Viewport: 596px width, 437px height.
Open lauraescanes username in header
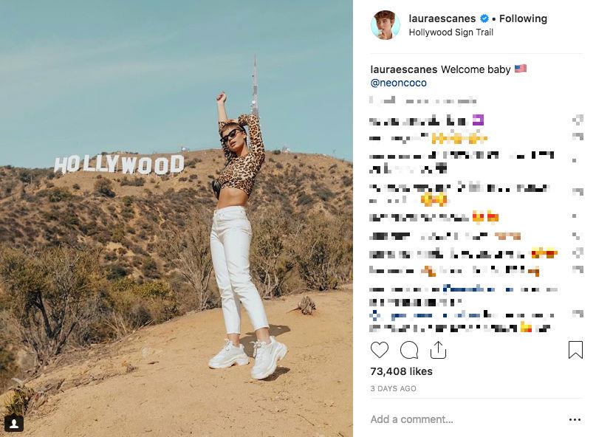pyautogui.click(x=442, y=18)
